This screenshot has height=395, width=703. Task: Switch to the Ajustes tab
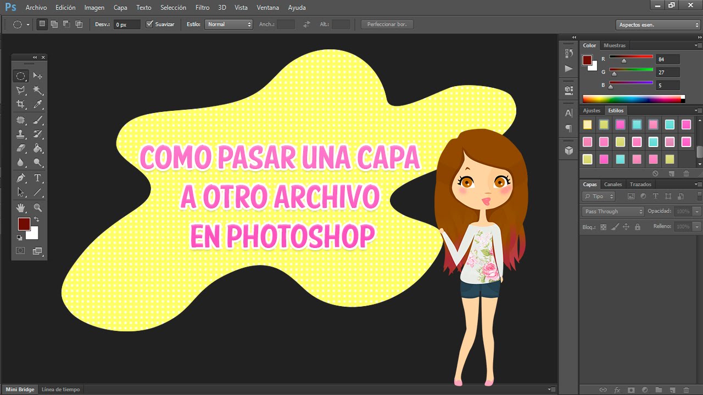click(x=592, y=110)
